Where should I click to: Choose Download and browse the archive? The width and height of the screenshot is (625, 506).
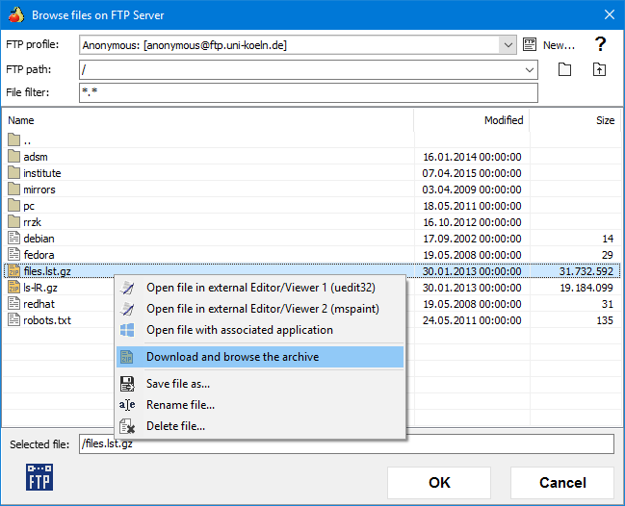point(232,357)
